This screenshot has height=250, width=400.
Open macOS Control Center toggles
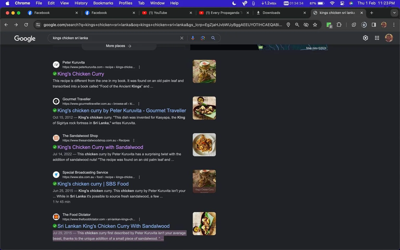point(342,3)
